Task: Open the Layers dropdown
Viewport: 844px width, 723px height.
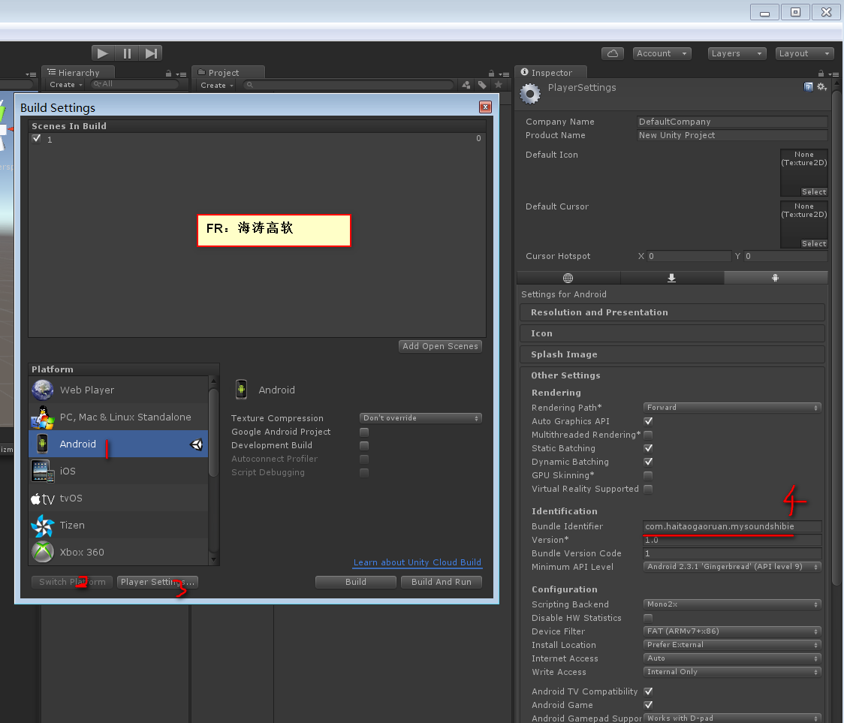Action: (x=737, y=53)
